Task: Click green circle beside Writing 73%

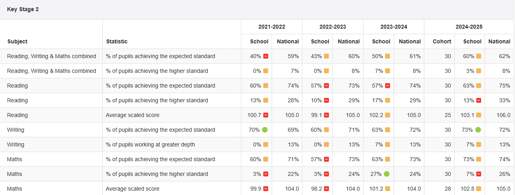Action: (478, 130)
